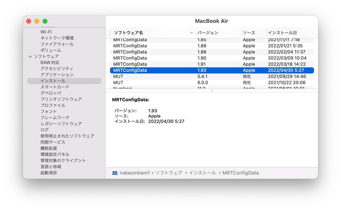Select MRTConfigData row version 1.90

click(212, 58)
